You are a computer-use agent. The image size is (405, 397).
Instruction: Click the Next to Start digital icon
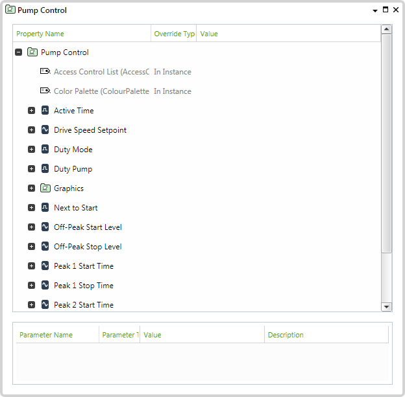(45, 208)
